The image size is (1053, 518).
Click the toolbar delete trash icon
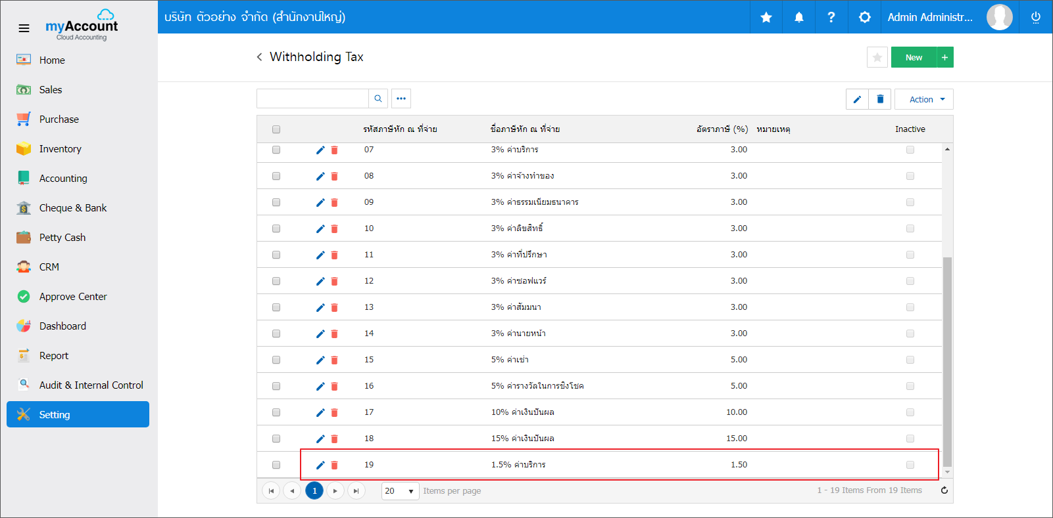pyautogui.click(x=880, y=99)
